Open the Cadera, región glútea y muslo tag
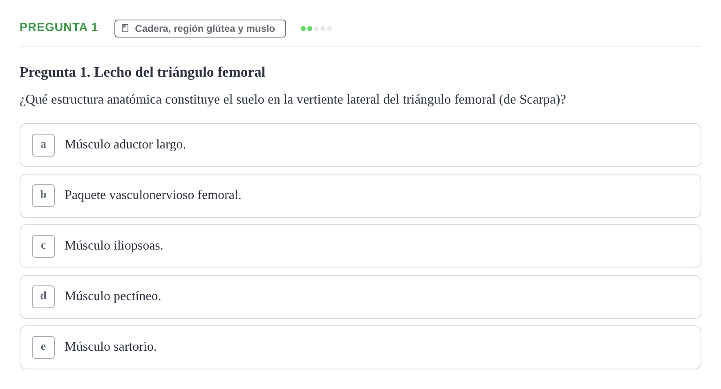Image resolution: width=721 pixels, height=389 pixels. [200, 29]
